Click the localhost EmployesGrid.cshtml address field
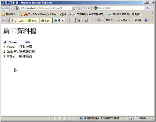Screen dimensions: 156x122 point(44,8)
